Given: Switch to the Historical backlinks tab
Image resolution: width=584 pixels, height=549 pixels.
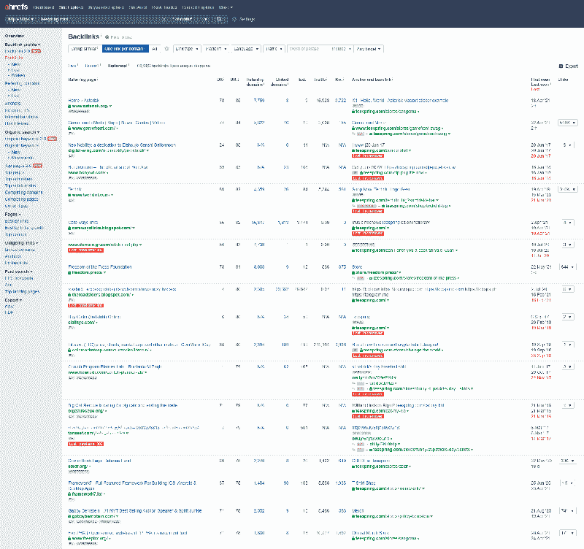Looking at the screenshot, I should click(118, 66).
